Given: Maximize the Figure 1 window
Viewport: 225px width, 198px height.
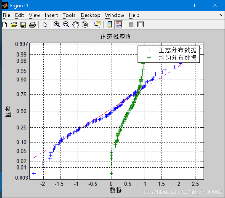Looking at the screenshot, I should [196, 5].
